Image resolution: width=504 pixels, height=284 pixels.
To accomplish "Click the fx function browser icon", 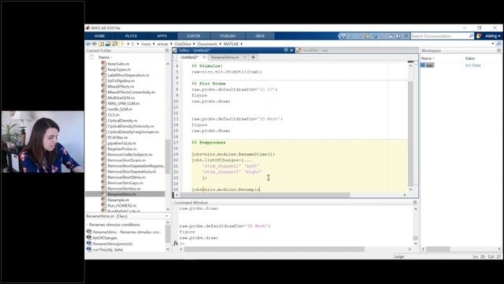I will (176, 244).
